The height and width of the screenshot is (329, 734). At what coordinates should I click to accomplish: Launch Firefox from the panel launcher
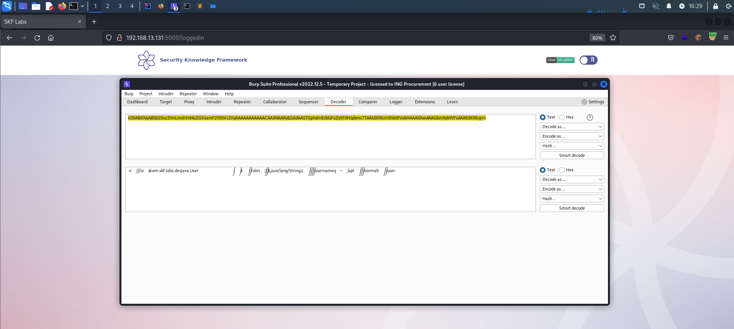click(62, 6)
